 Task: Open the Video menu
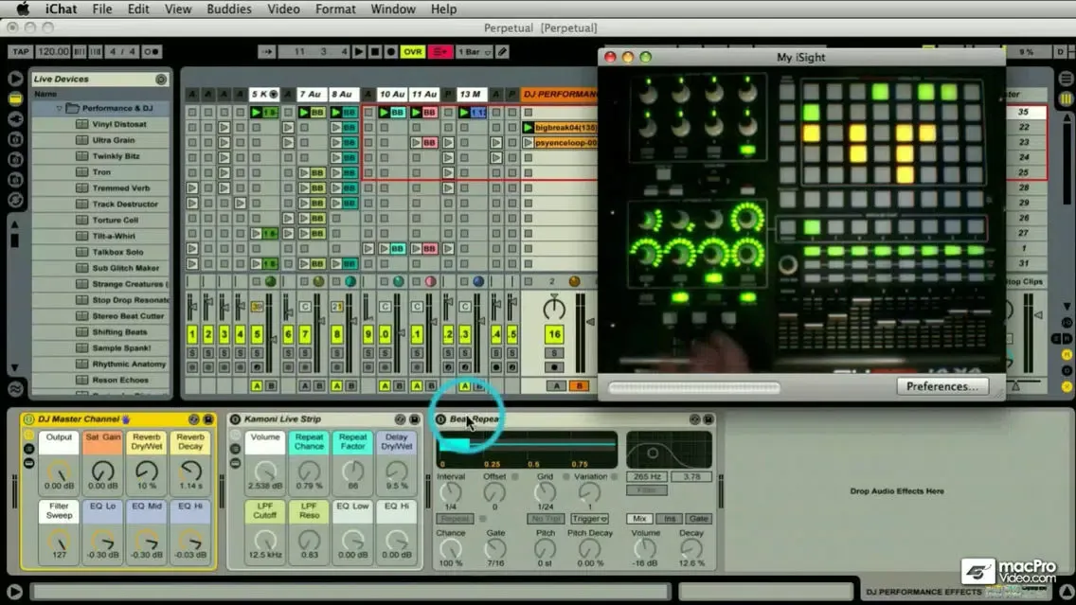[283, 9]
